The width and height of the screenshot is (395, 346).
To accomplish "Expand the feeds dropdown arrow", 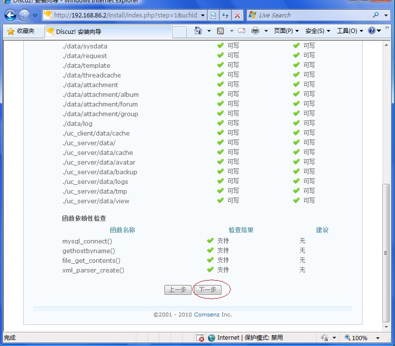I will 232,31.
